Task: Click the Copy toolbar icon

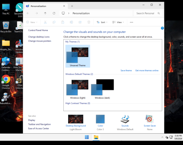Action: [54, 22]
